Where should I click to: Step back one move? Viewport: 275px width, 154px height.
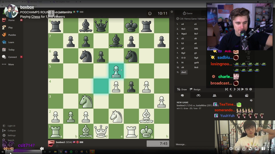pos(230,89)
